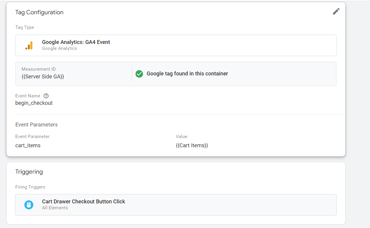This screenshot has height=228, width=370.
Task: Click the Triggering section header
Action: [x=29, y=172]
